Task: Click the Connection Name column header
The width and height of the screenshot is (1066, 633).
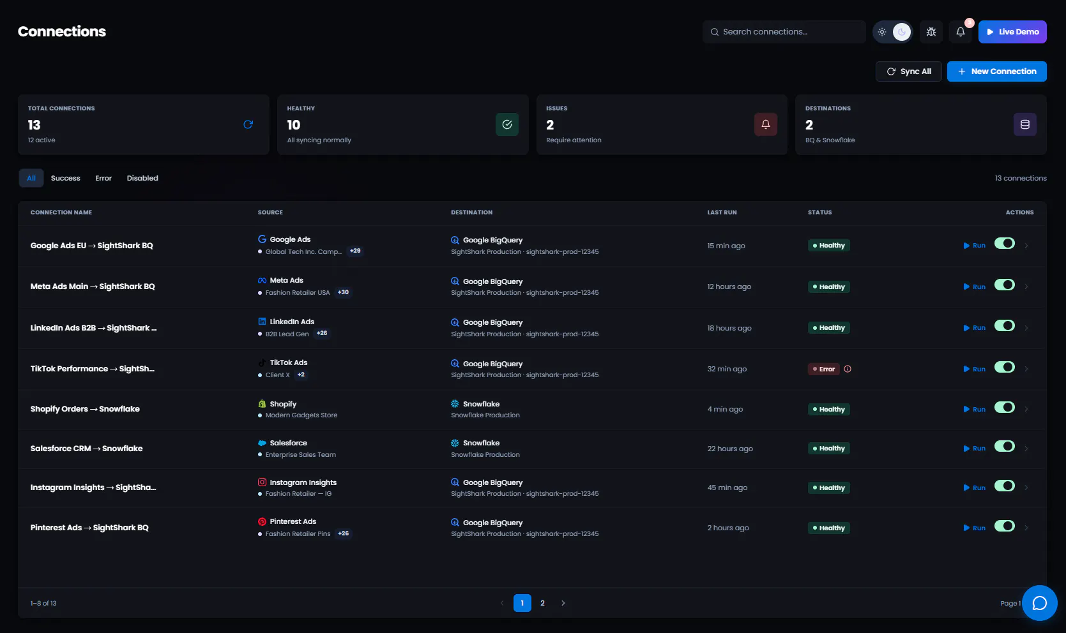Action: (61, 212)
